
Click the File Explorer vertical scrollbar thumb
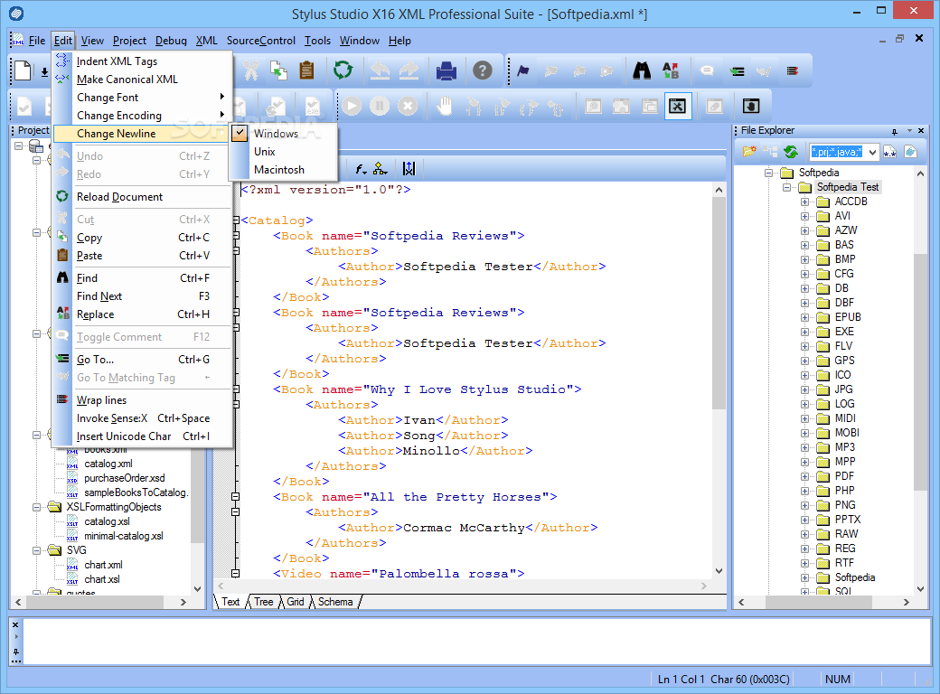pyautogui.click(x=920, y=371)
